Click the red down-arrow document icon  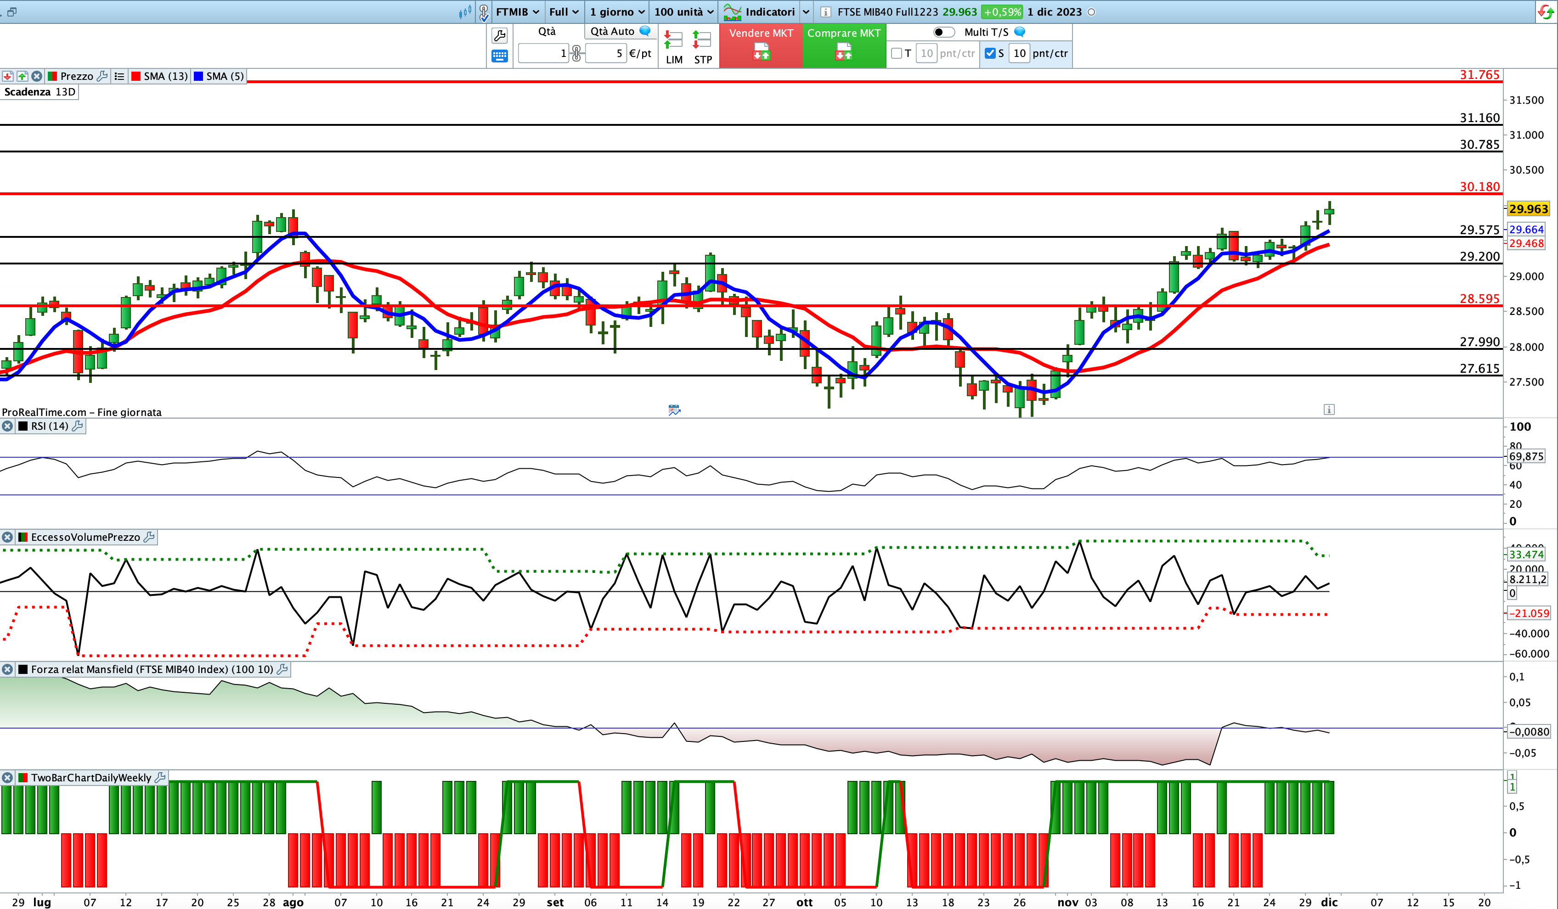pyautogui.click(x=7, y=76)
